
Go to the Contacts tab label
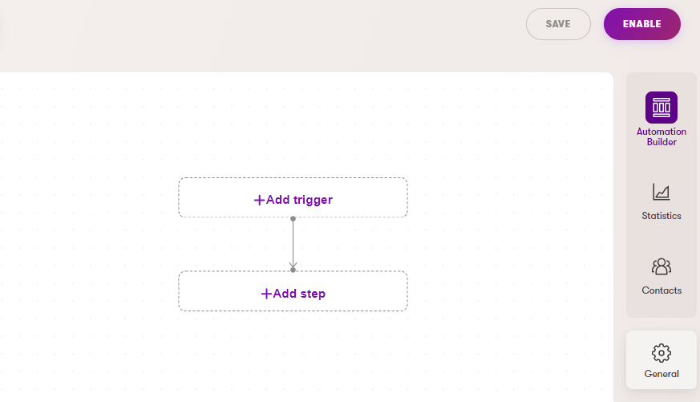[661, 290]
